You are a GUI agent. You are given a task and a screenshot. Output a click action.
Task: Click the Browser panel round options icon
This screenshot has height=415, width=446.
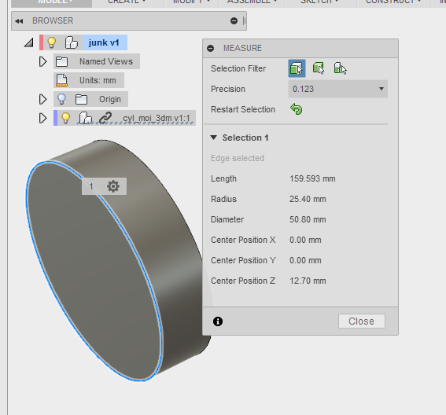[234, 20]
